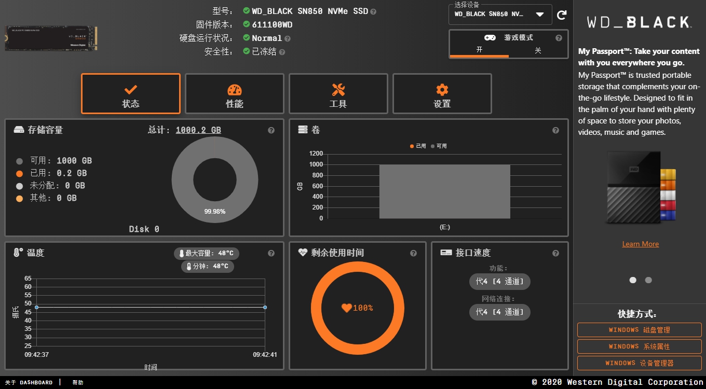Viewport: 706px width, 389px height.
Task: Open help icon next to 已冻结 security
Action: point(282,52)
